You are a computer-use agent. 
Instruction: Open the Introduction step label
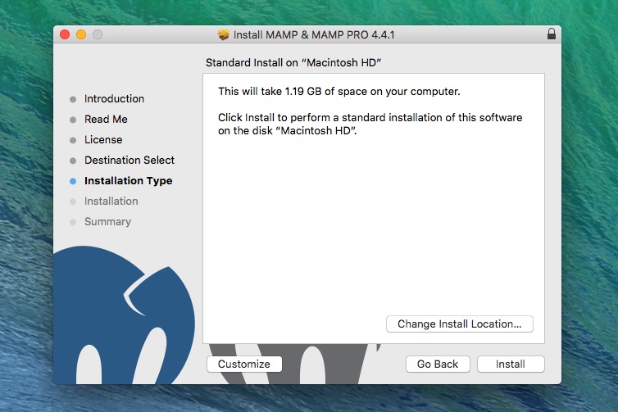[x=114, y=99]
